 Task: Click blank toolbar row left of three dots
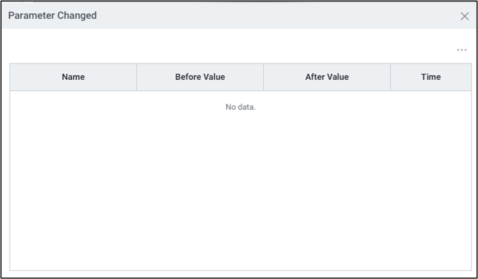pyautogui.click(x=227, y=50)
